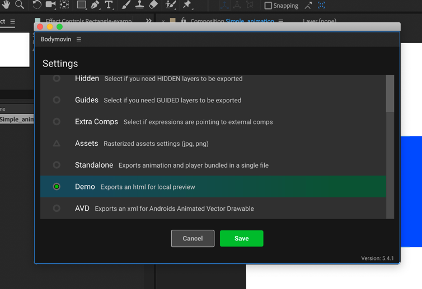Screen dimensions: 422x289
Task: Expand the Assets settings triangle
Action: pos(57,144)
